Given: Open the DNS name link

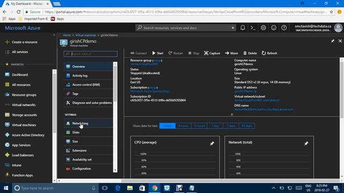Looking at the screenshot, I should (x=264, y=109).
